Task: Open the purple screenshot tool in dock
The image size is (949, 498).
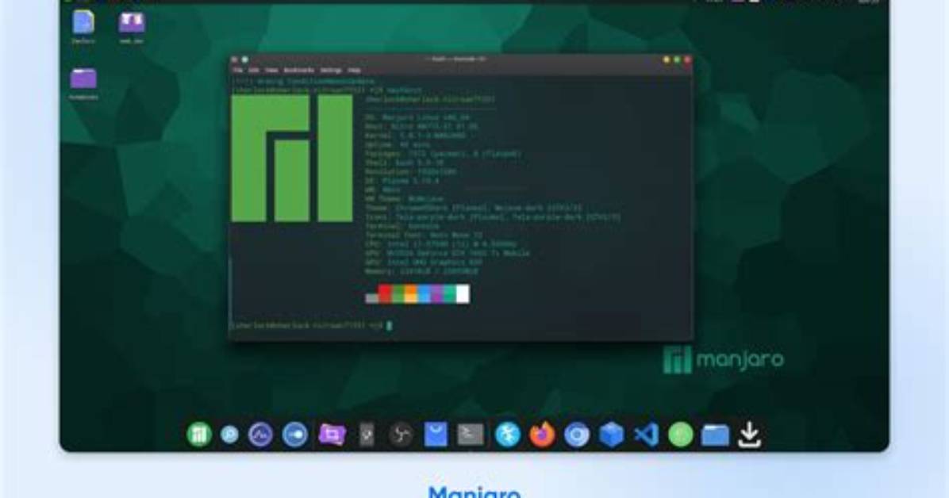Action: 332,435
